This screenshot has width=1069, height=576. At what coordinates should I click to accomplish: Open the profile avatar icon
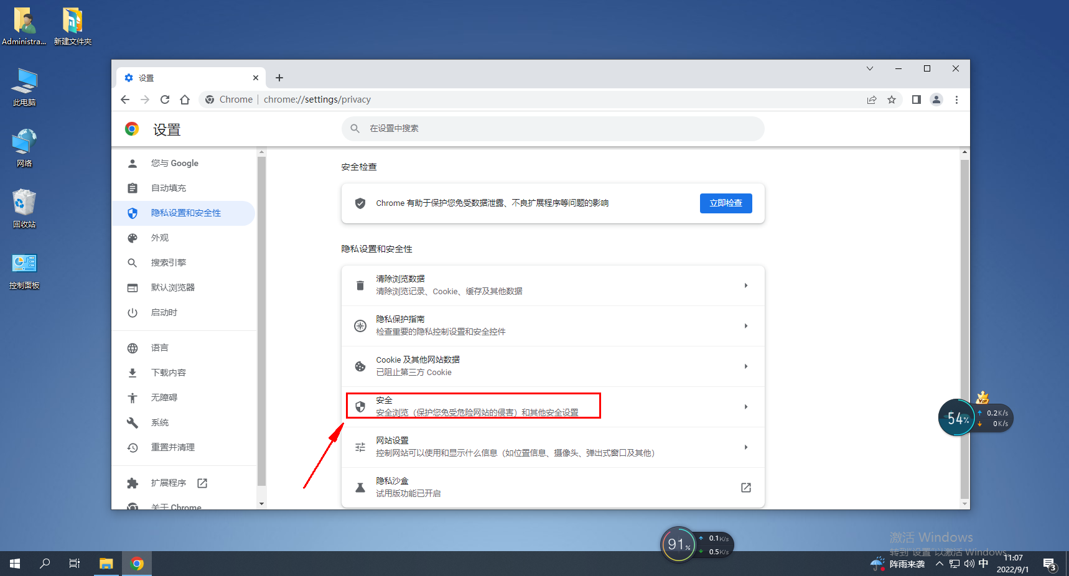click(936, 100)
